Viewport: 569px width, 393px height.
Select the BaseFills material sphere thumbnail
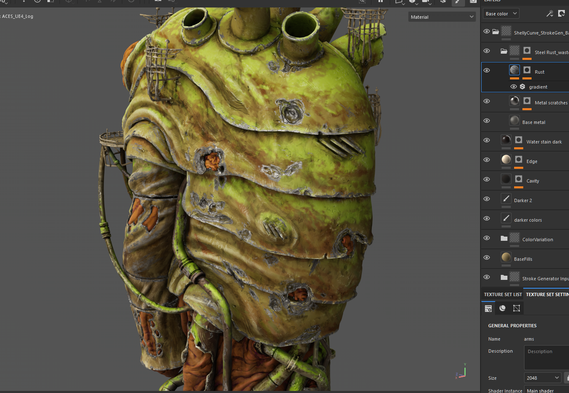point(506,257)
